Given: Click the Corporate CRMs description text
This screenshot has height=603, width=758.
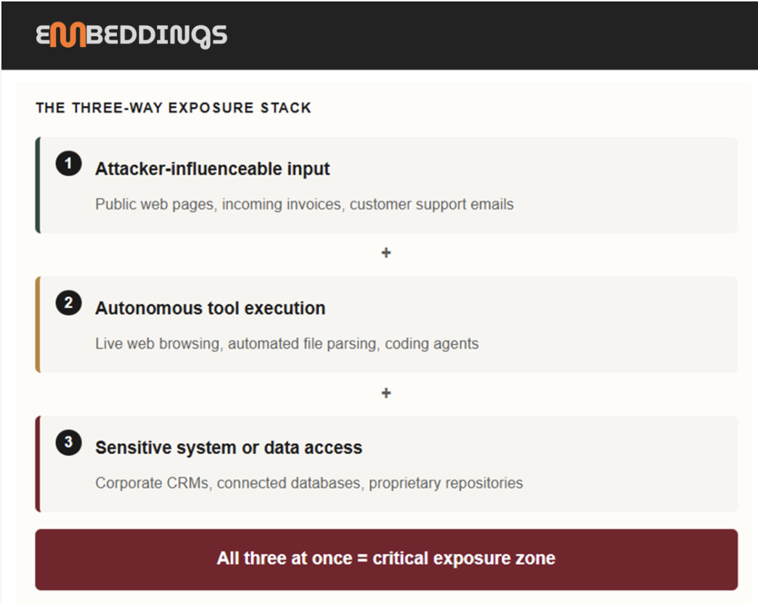Looking at the screenshot, I should tap(309, 483).
